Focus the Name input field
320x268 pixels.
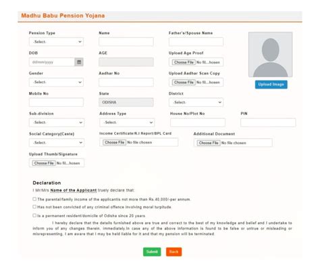(x=126, y=42)
